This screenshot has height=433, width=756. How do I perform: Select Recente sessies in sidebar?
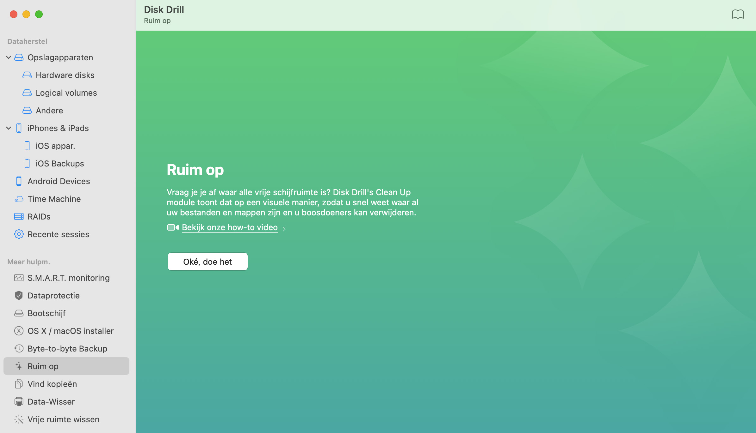(x=58, y=234)
